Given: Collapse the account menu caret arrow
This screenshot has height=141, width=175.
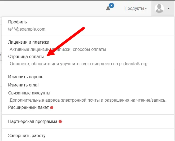Looking at the screenshot, I should 169,9.
